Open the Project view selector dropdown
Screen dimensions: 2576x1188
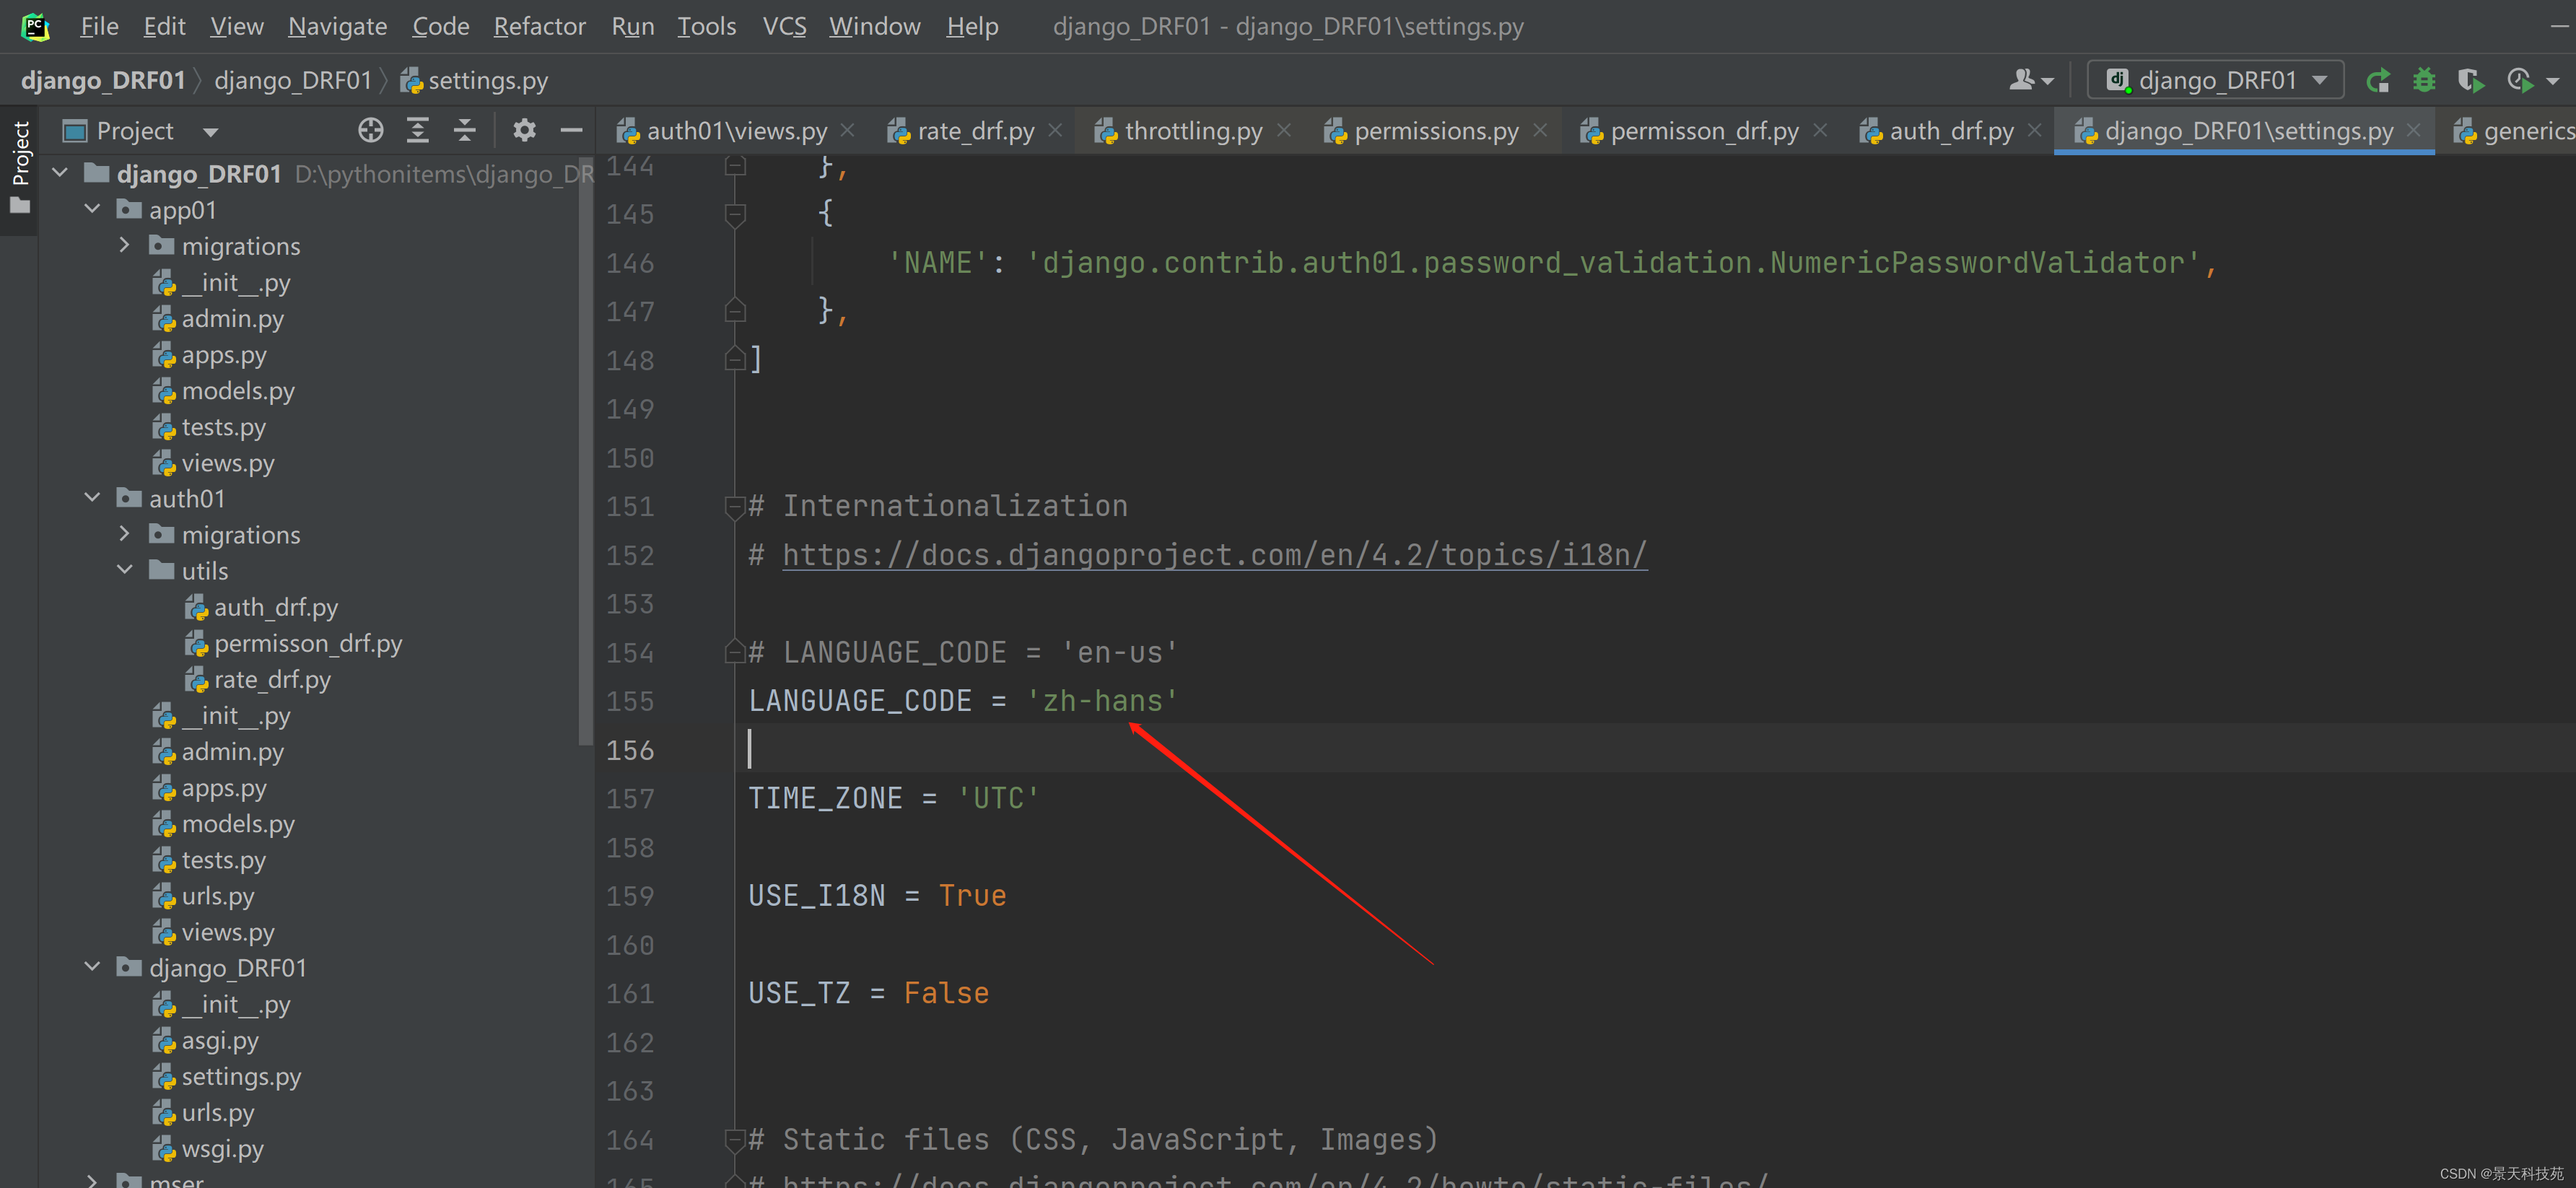pyautogui.click(x=209, y=130)
